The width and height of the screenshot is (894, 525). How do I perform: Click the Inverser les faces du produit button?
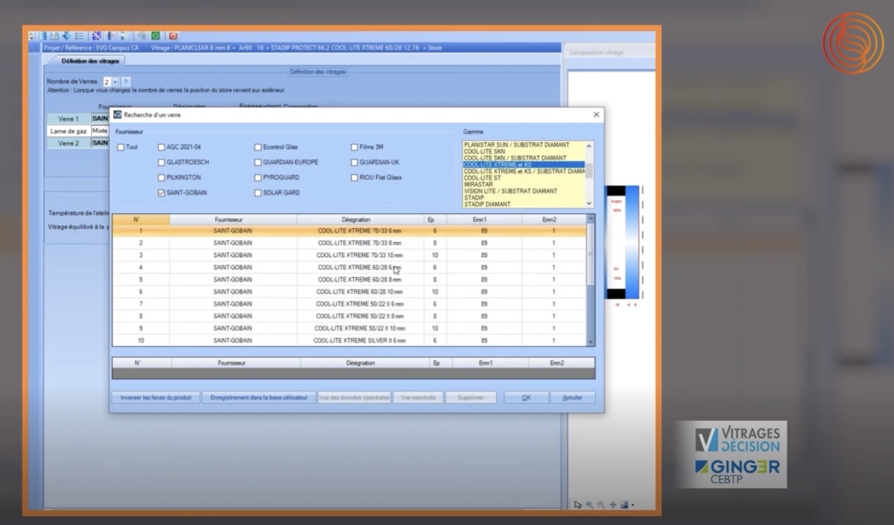[155, 397]
